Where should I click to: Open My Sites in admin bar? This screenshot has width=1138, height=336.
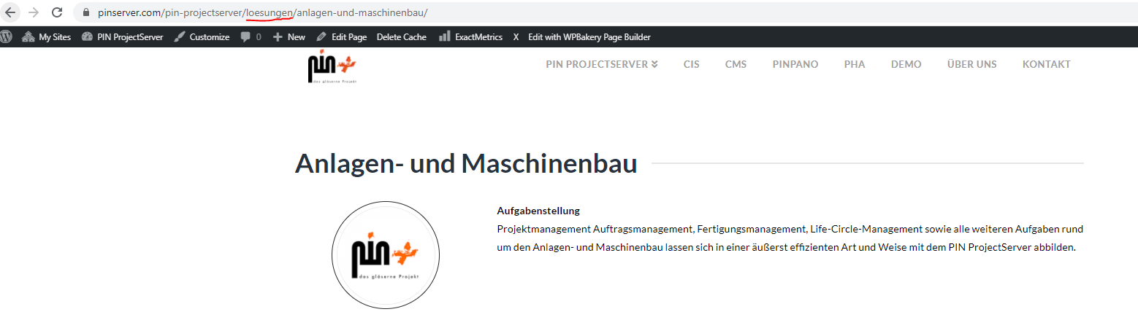pos(47,36)
